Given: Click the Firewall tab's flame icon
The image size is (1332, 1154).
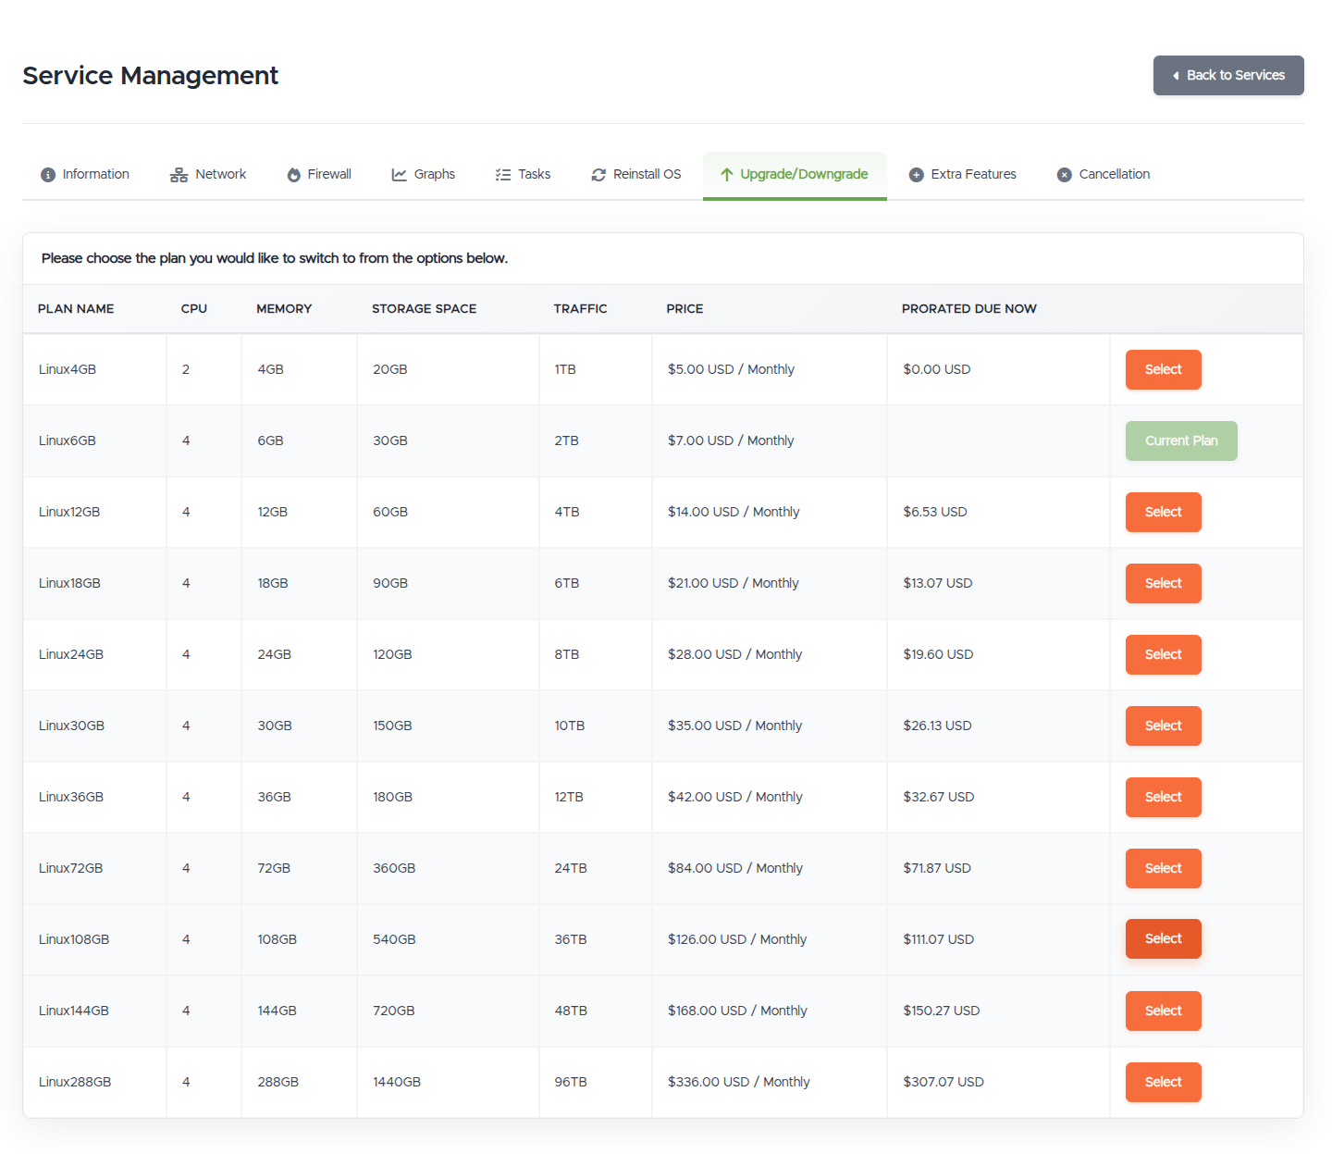Looking at the screenshot, I should tap(294, 175).
